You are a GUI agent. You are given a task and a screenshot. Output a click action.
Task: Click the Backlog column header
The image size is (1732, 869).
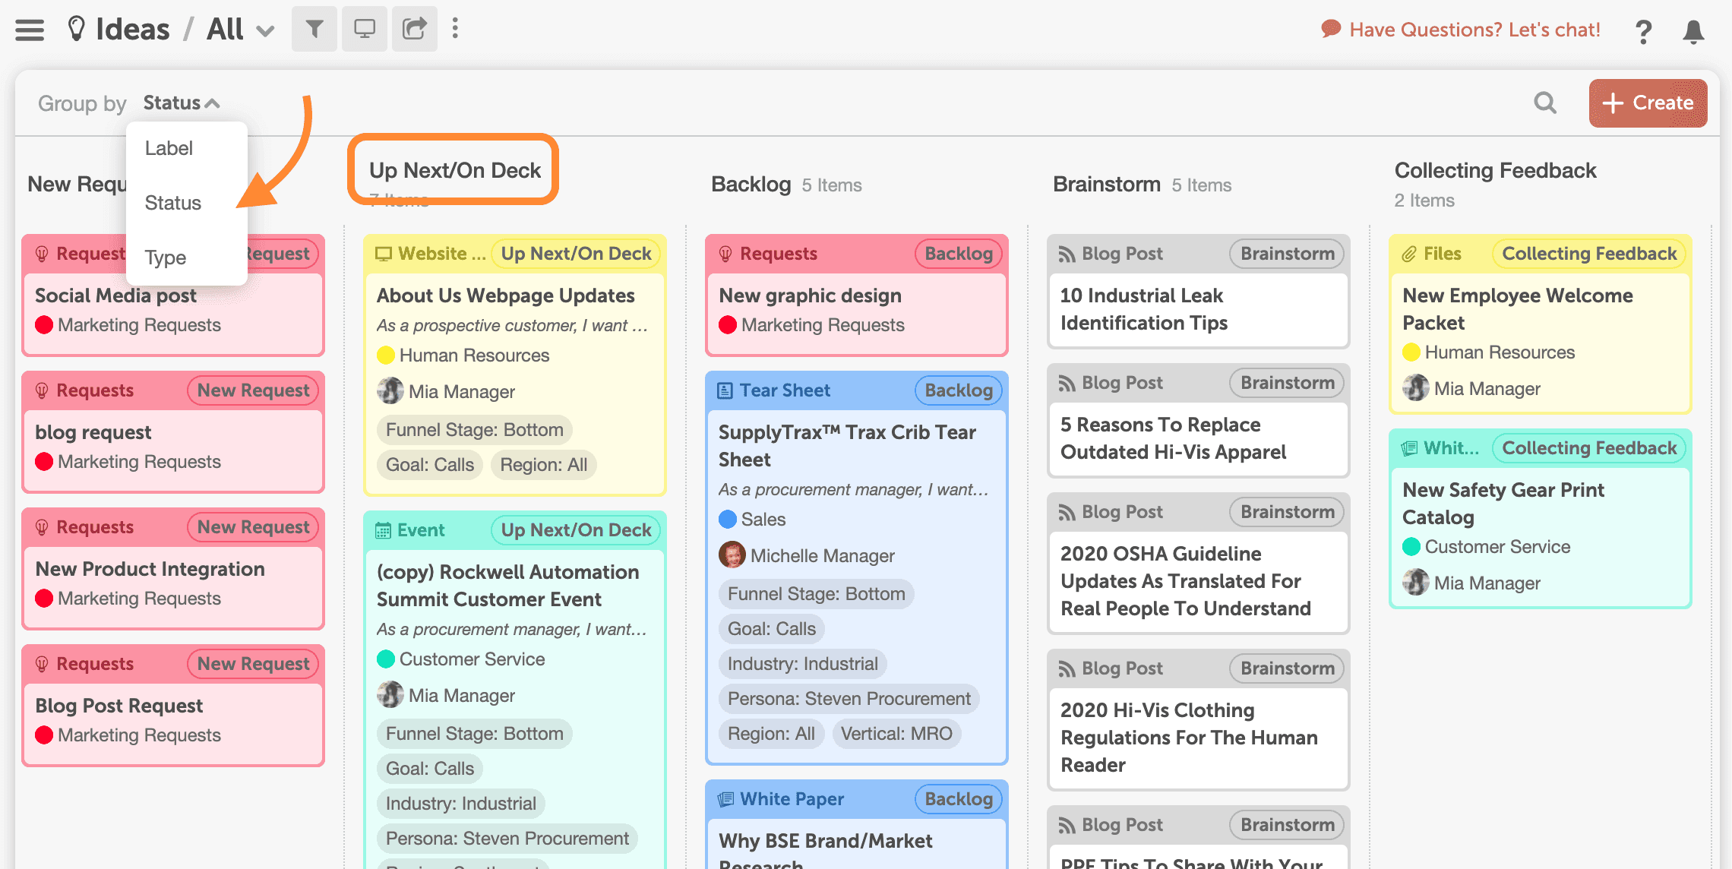click(751, 185)
